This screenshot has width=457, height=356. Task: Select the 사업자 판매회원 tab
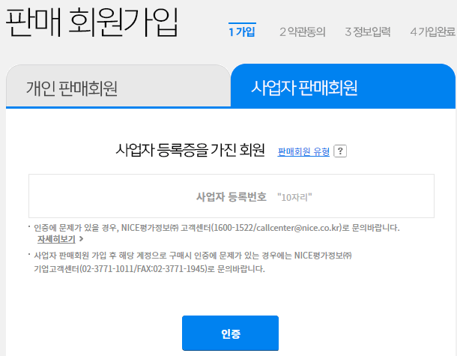tap(343, 86)
